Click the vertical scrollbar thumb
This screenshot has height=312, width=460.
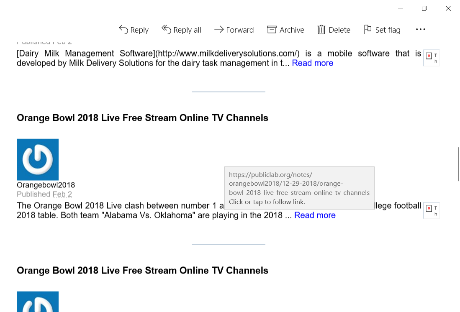pos(458,164)
